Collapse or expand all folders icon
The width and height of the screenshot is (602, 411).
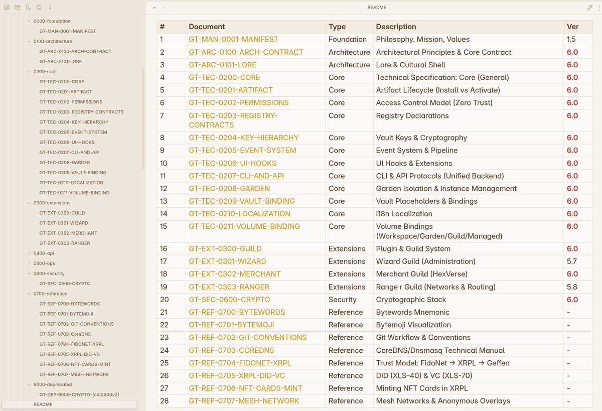click(50, 8)
